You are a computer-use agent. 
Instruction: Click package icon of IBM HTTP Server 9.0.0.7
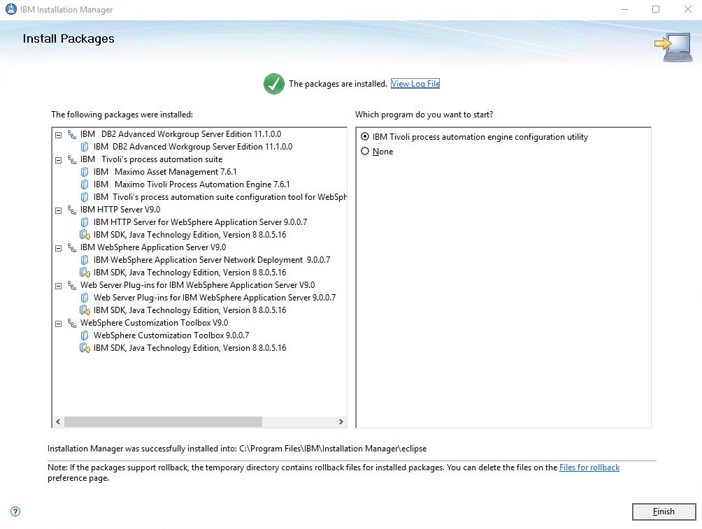point(85,222)
